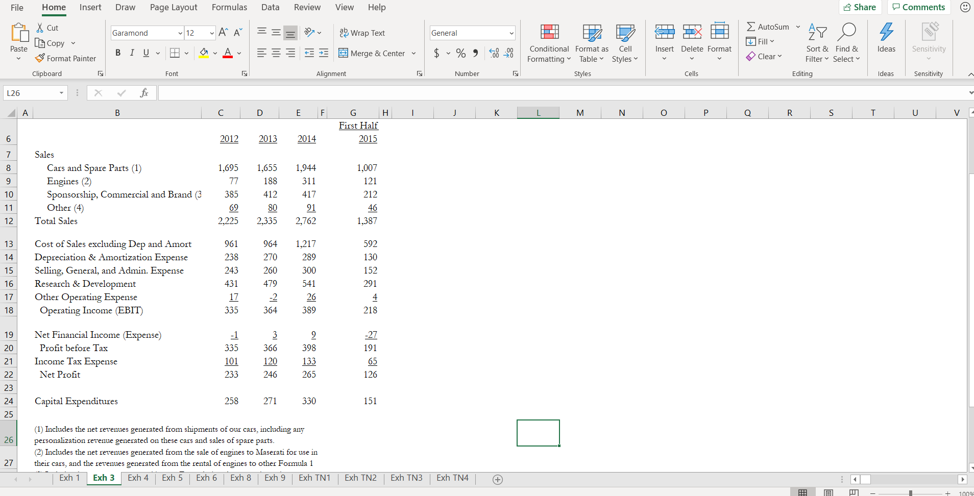The width and height of the screenshot is (974, 496).
Task: Apply top vertical alignment
Action: (262, 32)
